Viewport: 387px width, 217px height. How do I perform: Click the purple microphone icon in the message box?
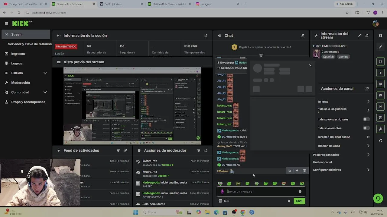tap(222, 191)
